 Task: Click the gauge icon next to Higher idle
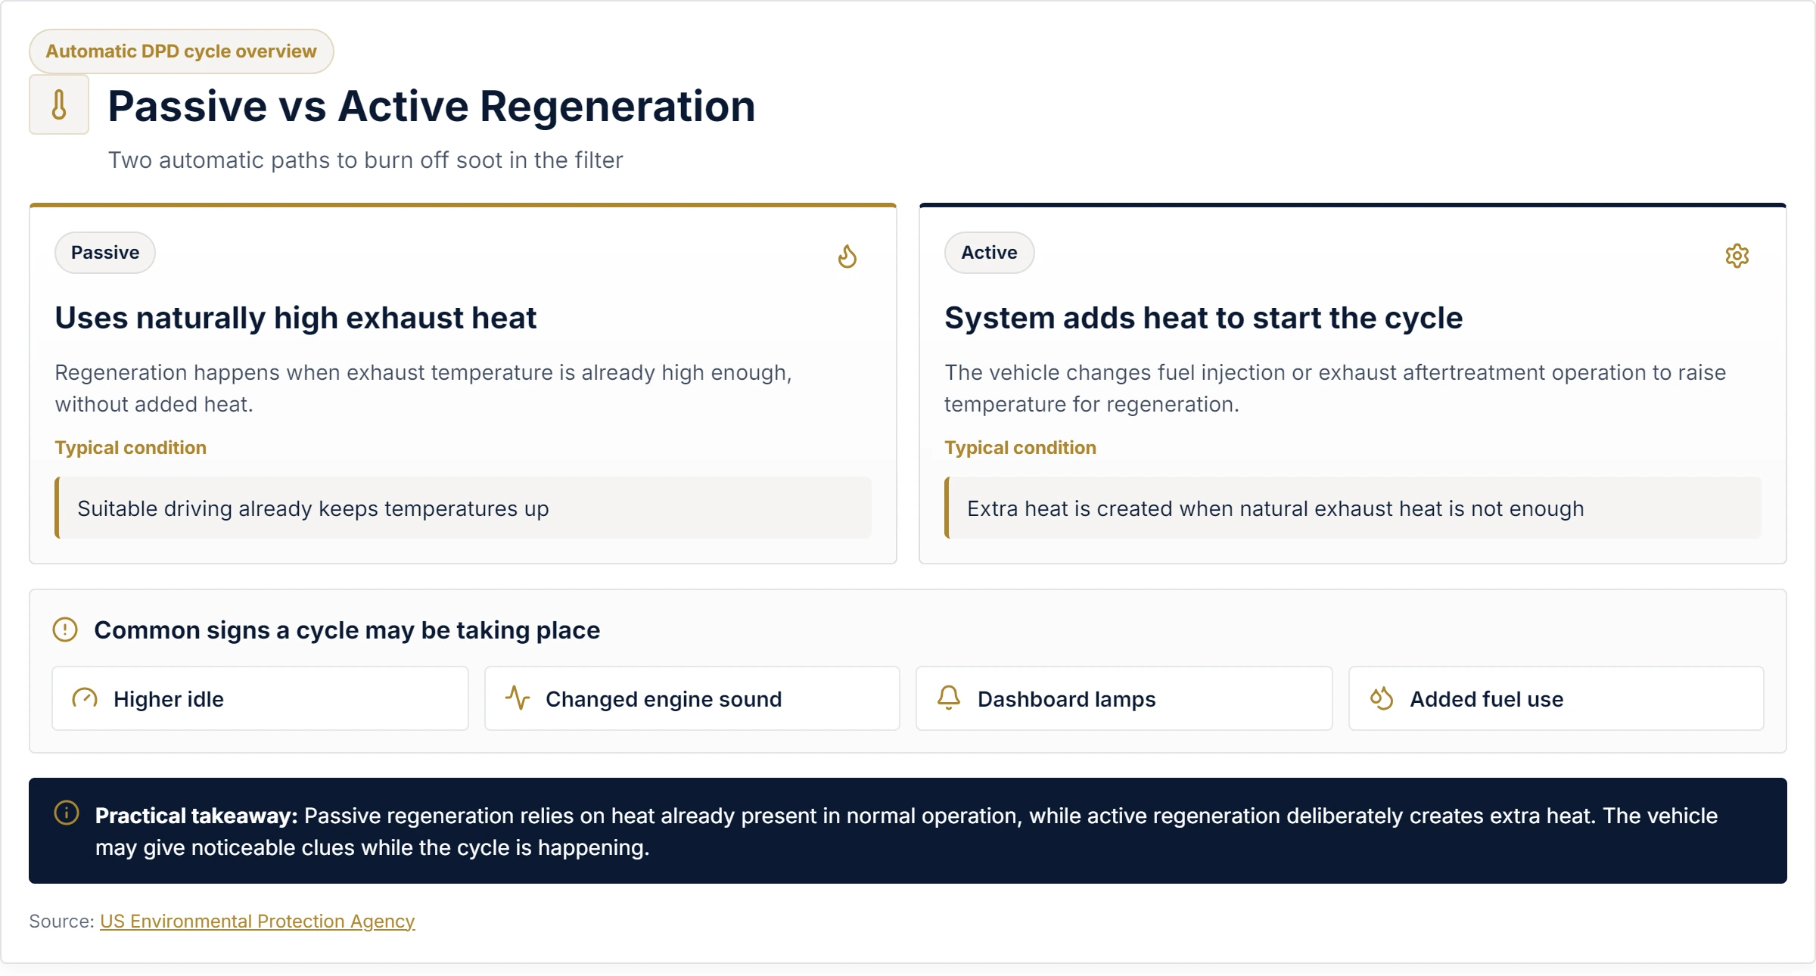[x=85, y=698]
